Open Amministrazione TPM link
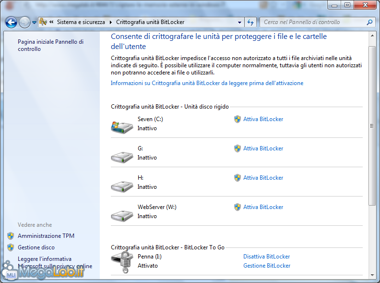Image resolution: width=380 pixels, height=283 pixels. 46,236
